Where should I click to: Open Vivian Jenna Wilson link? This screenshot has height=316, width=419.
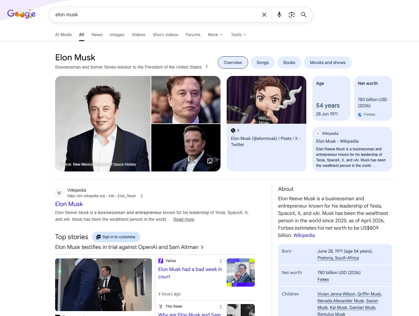tap(336, 294)
